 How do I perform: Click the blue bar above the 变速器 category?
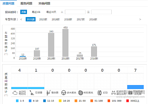point(36,88)
